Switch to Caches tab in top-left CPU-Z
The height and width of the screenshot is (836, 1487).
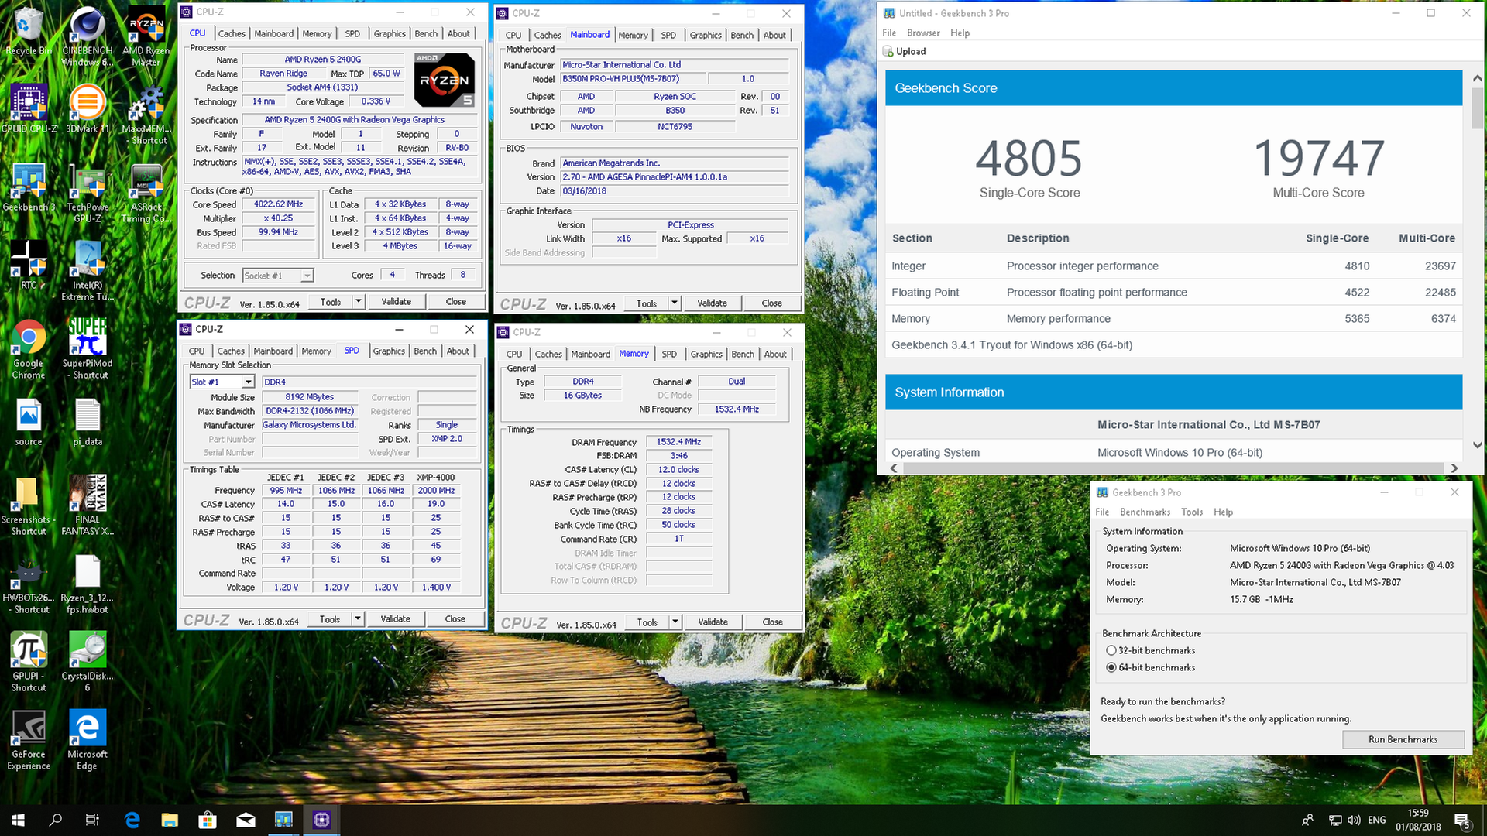click(x=232, y=34)
